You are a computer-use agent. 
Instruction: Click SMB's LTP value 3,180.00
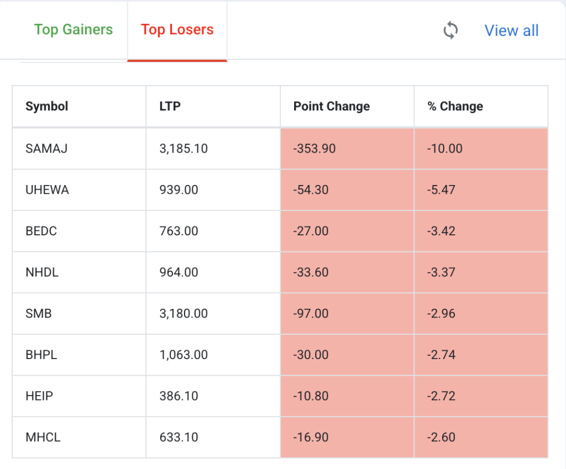click(184, 314)
